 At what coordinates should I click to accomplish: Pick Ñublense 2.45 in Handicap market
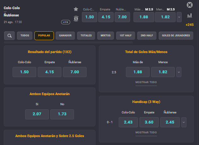pyautogui.click(x=170, y=122)
